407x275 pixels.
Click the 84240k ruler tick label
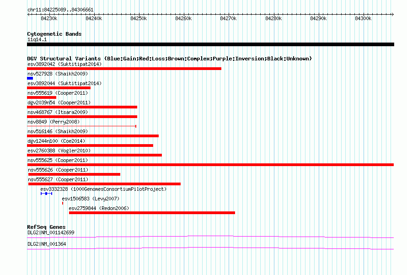[94, 18]
